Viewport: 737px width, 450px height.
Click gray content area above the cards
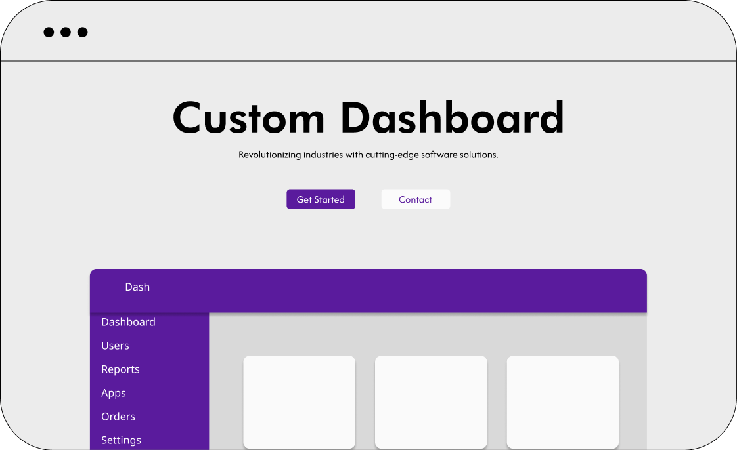point(427,335)
